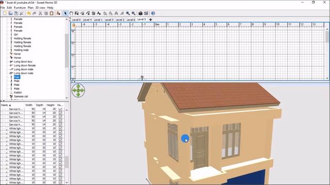Select Lying down boy in the catalog

23,62
